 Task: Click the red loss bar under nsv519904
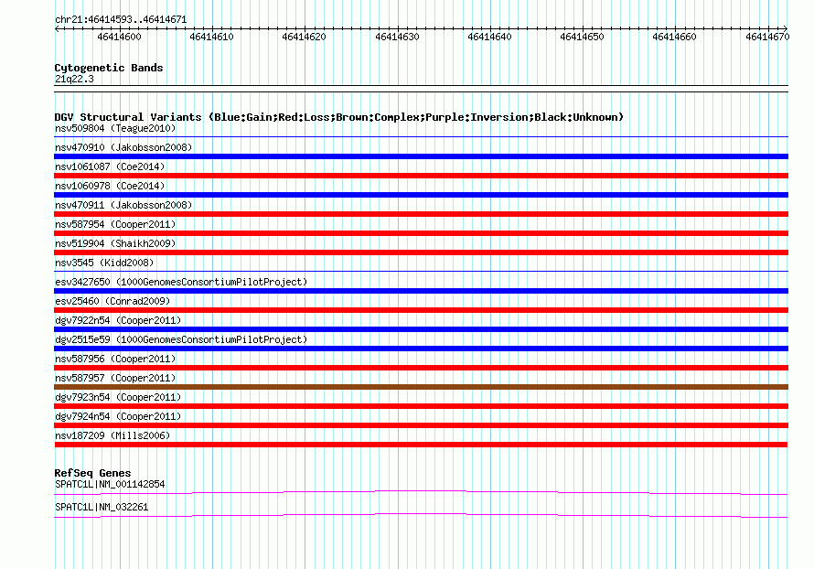[x=421, y=252]
